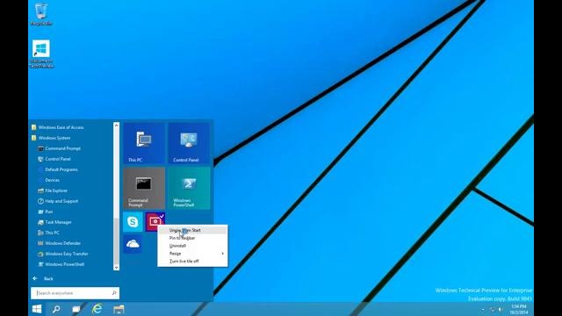The width and height of the screenshot is (562, 316).
Task: Open the OneDrive cloud tile
Action: click(x=133, y=244)
